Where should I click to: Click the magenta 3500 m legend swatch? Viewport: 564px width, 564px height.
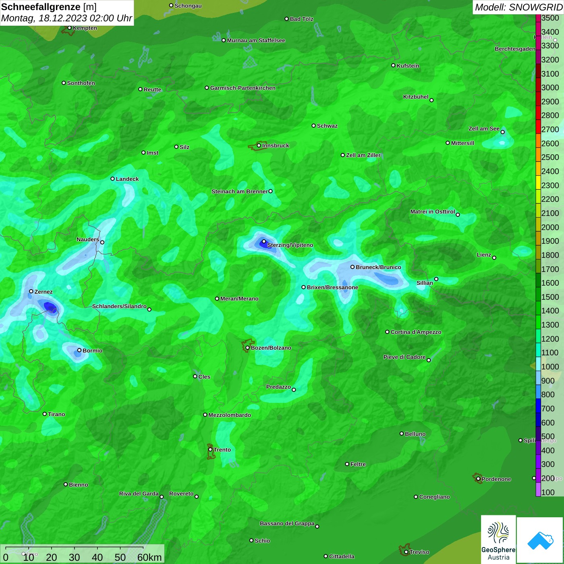pyautogui.click(x=538, y=19)
